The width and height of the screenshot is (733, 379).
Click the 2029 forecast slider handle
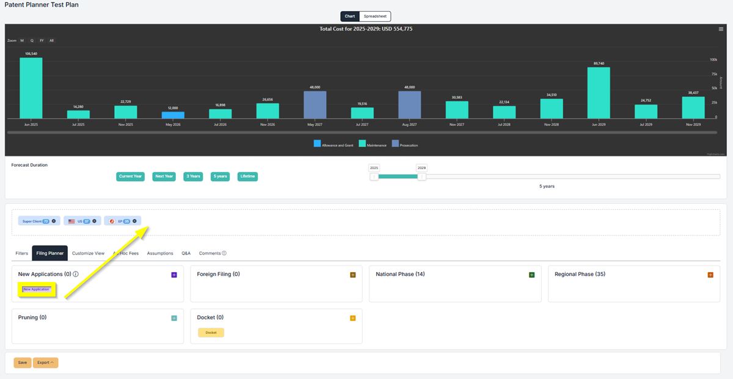pyautogui.click(x=421, y=176)
